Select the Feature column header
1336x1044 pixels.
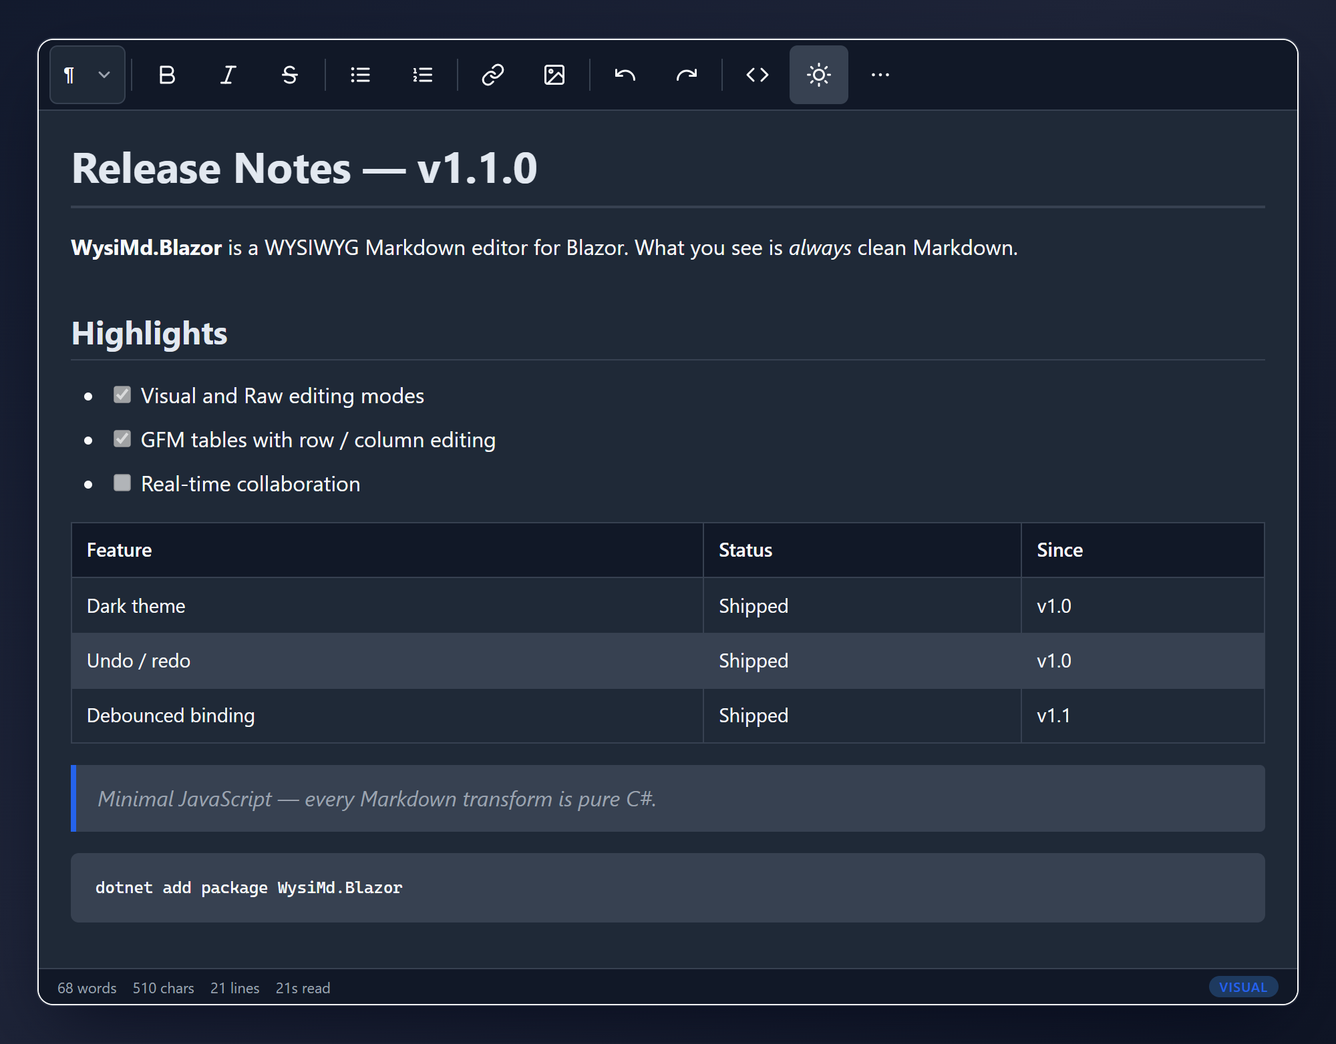tap(387, 550)
